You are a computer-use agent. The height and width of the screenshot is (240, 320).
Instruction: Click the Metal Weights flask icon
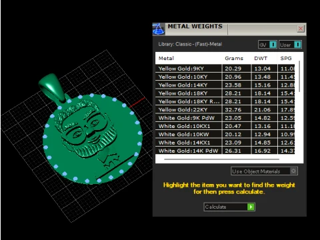click(x=159, y=29)
